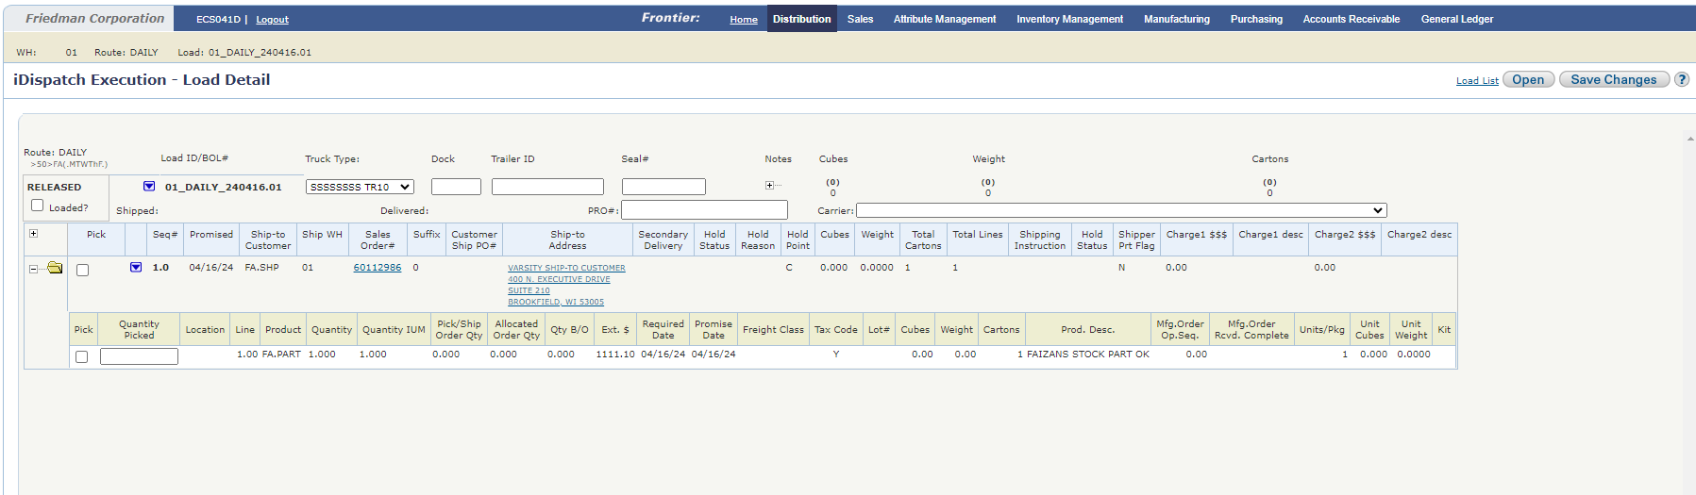Open the Purchasing menu

(x=1256, y=19)
